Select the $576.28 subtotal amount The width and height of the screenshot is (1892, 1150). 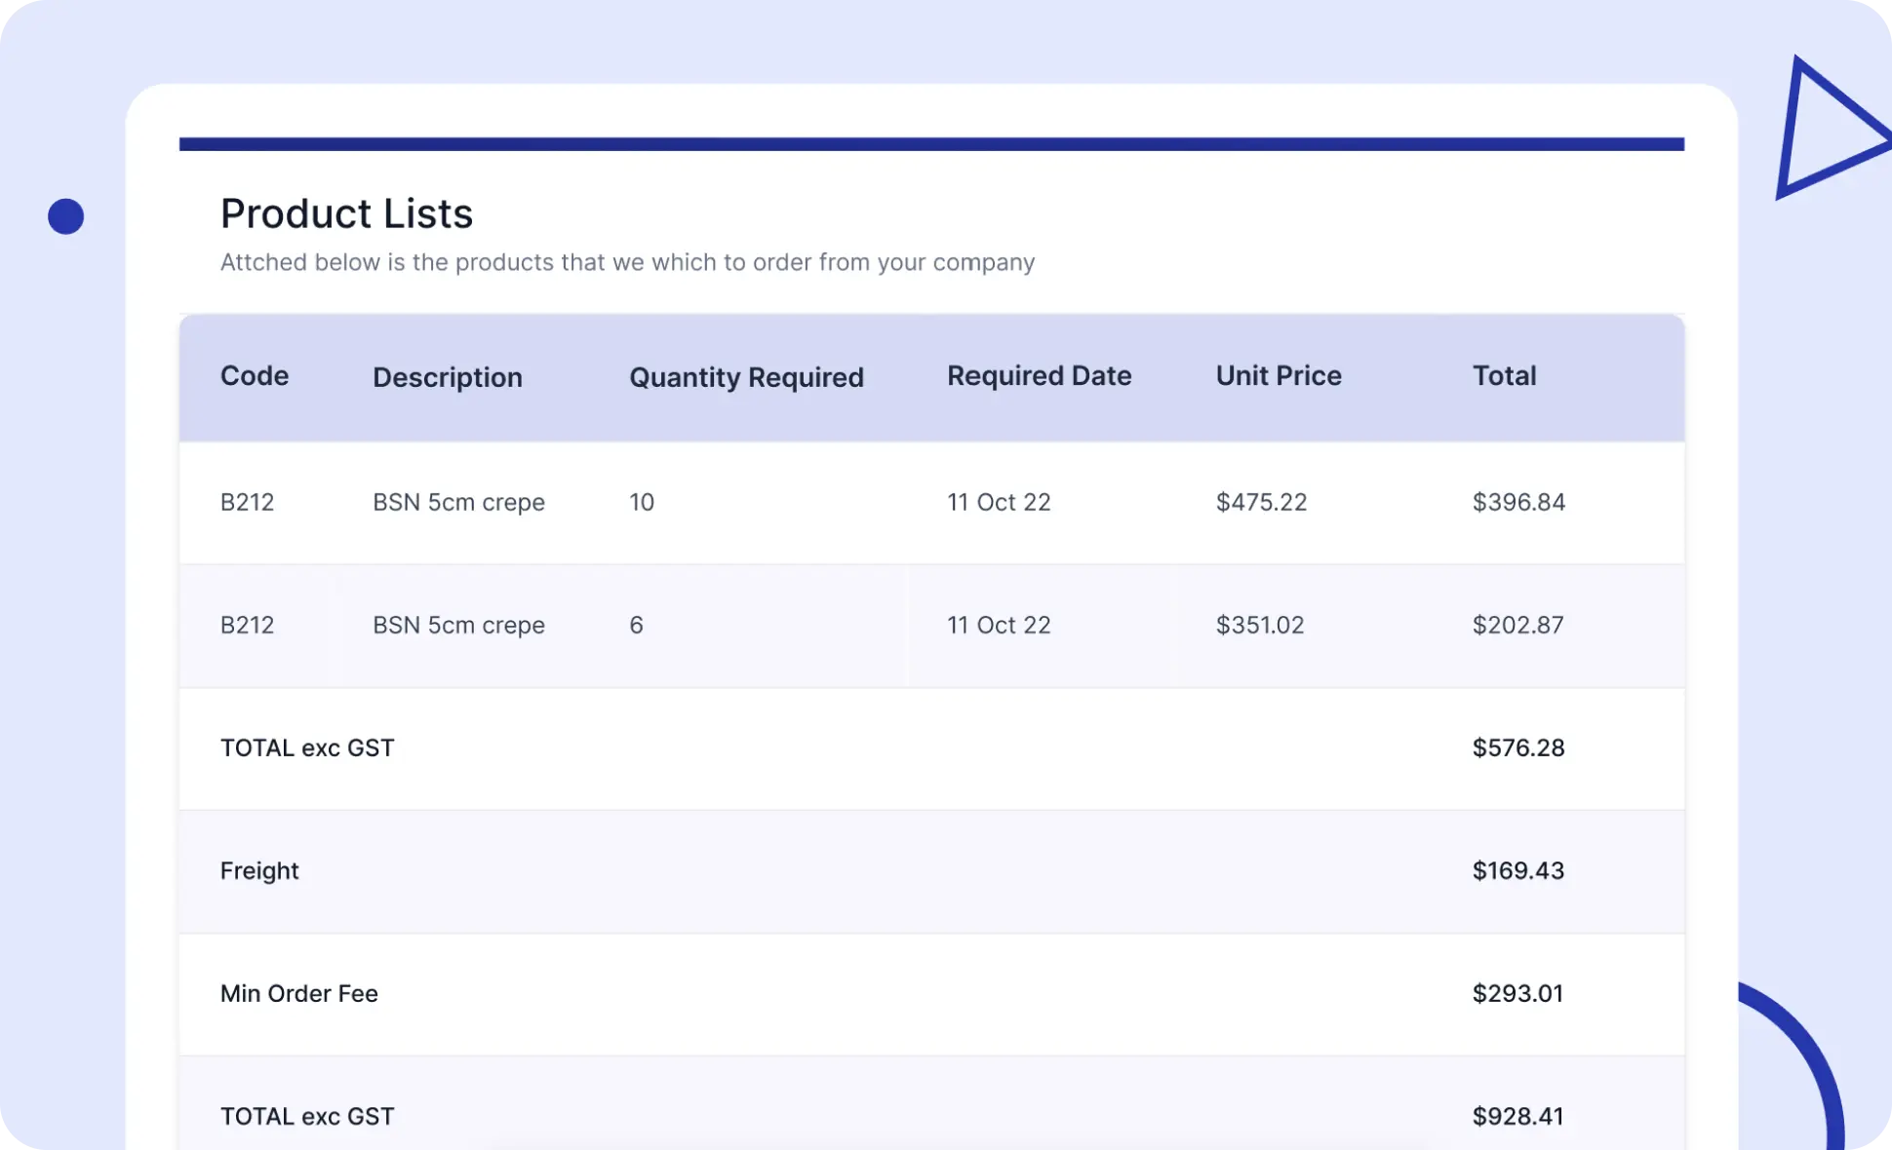[1518, 747]
